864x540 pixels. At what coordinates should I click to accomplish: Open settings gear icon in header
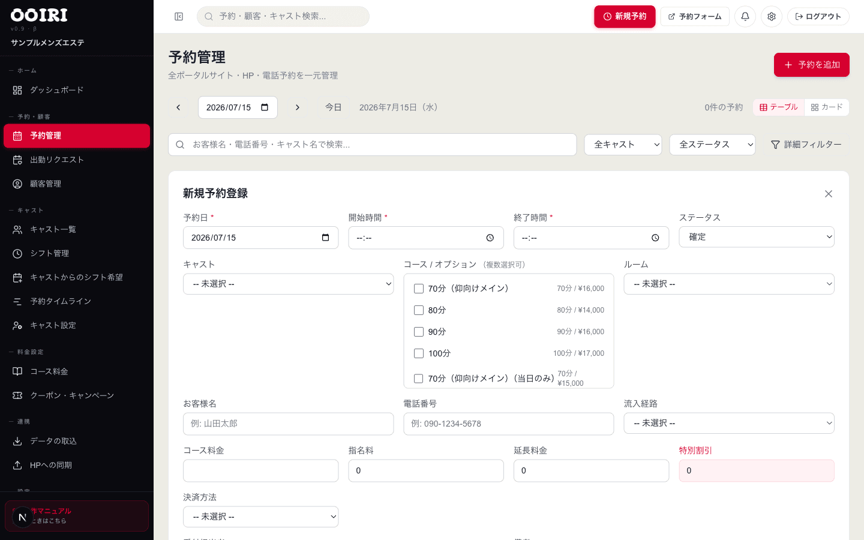pos(772,17)
